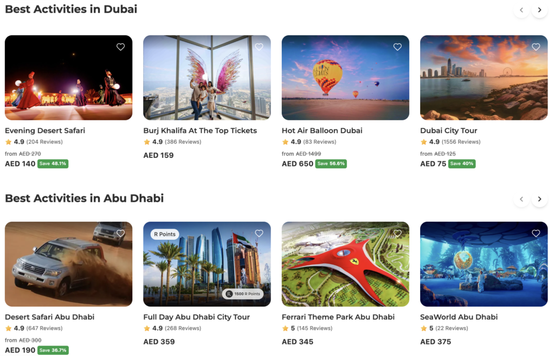Like the Ferrari Theme Park card heart

(397, 233)
